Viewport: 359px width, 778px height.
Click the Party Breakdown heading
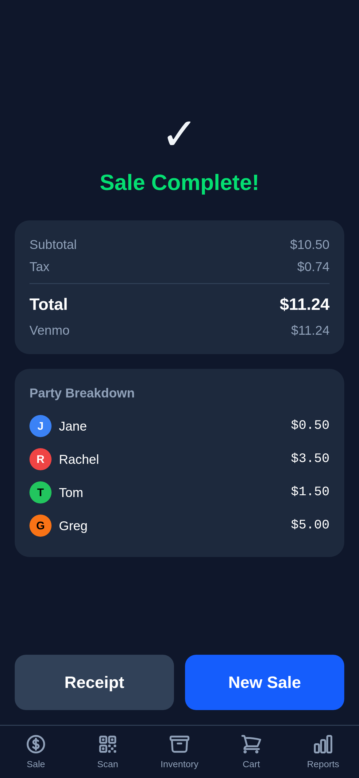click(82, 393)
